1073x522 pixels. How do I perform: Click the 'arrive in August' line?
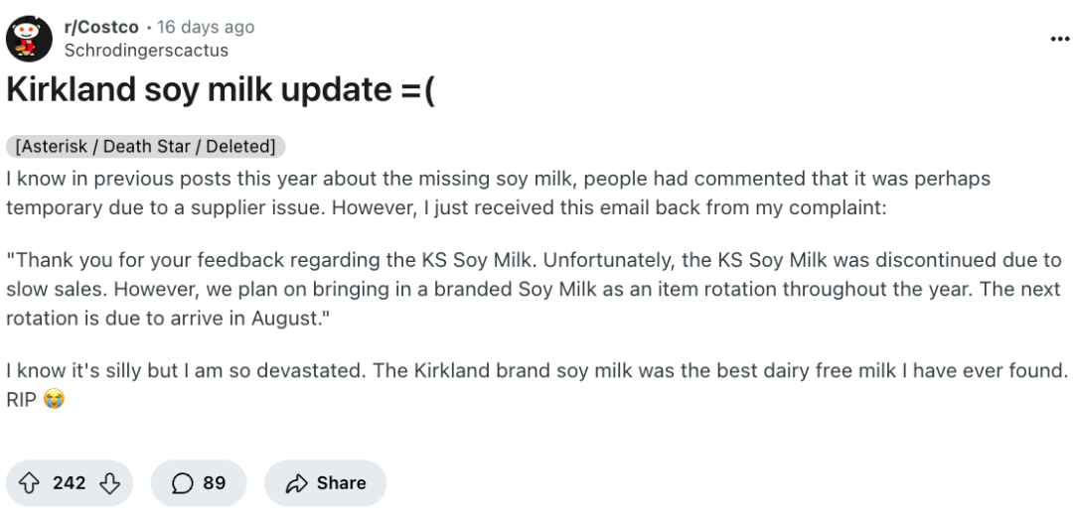[168, 320]
